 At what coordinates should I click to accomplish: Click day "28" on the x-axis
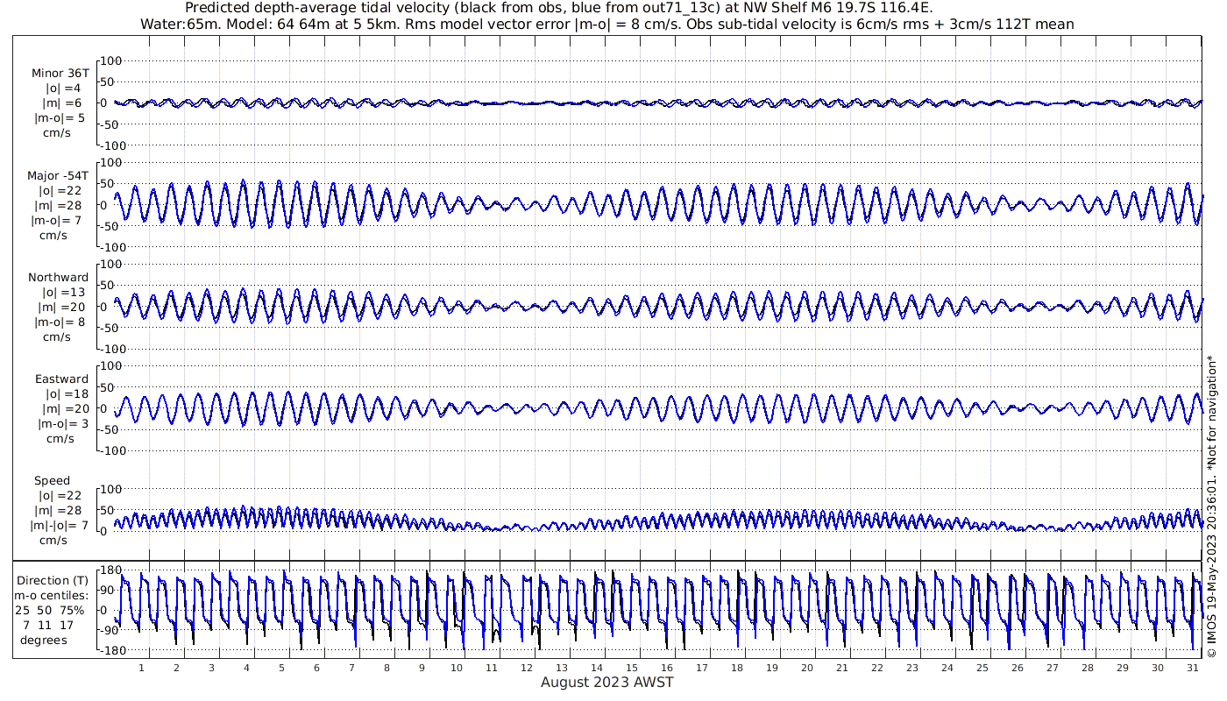(1088, 668)
